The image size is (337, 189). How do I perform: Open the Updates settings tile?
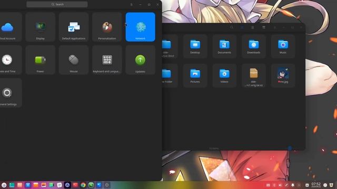tap(141, 60)
